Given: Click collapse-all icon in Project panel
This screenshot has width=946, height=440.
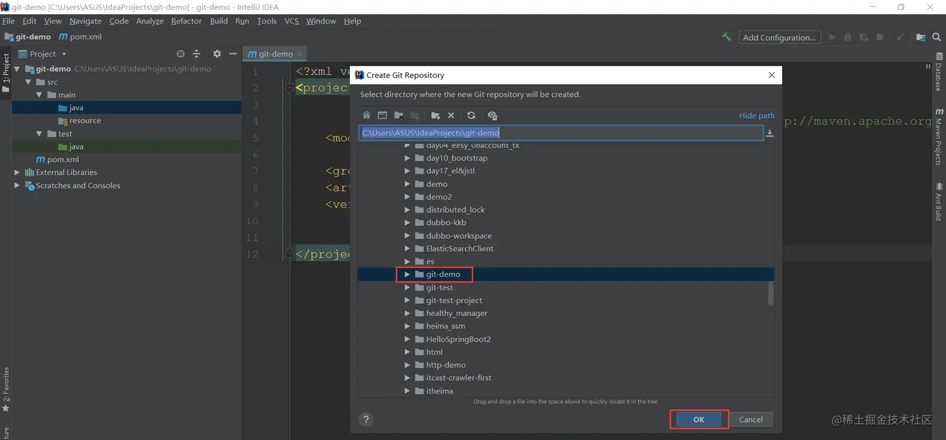Looking at the screenshot, I should tap(196, 54).
